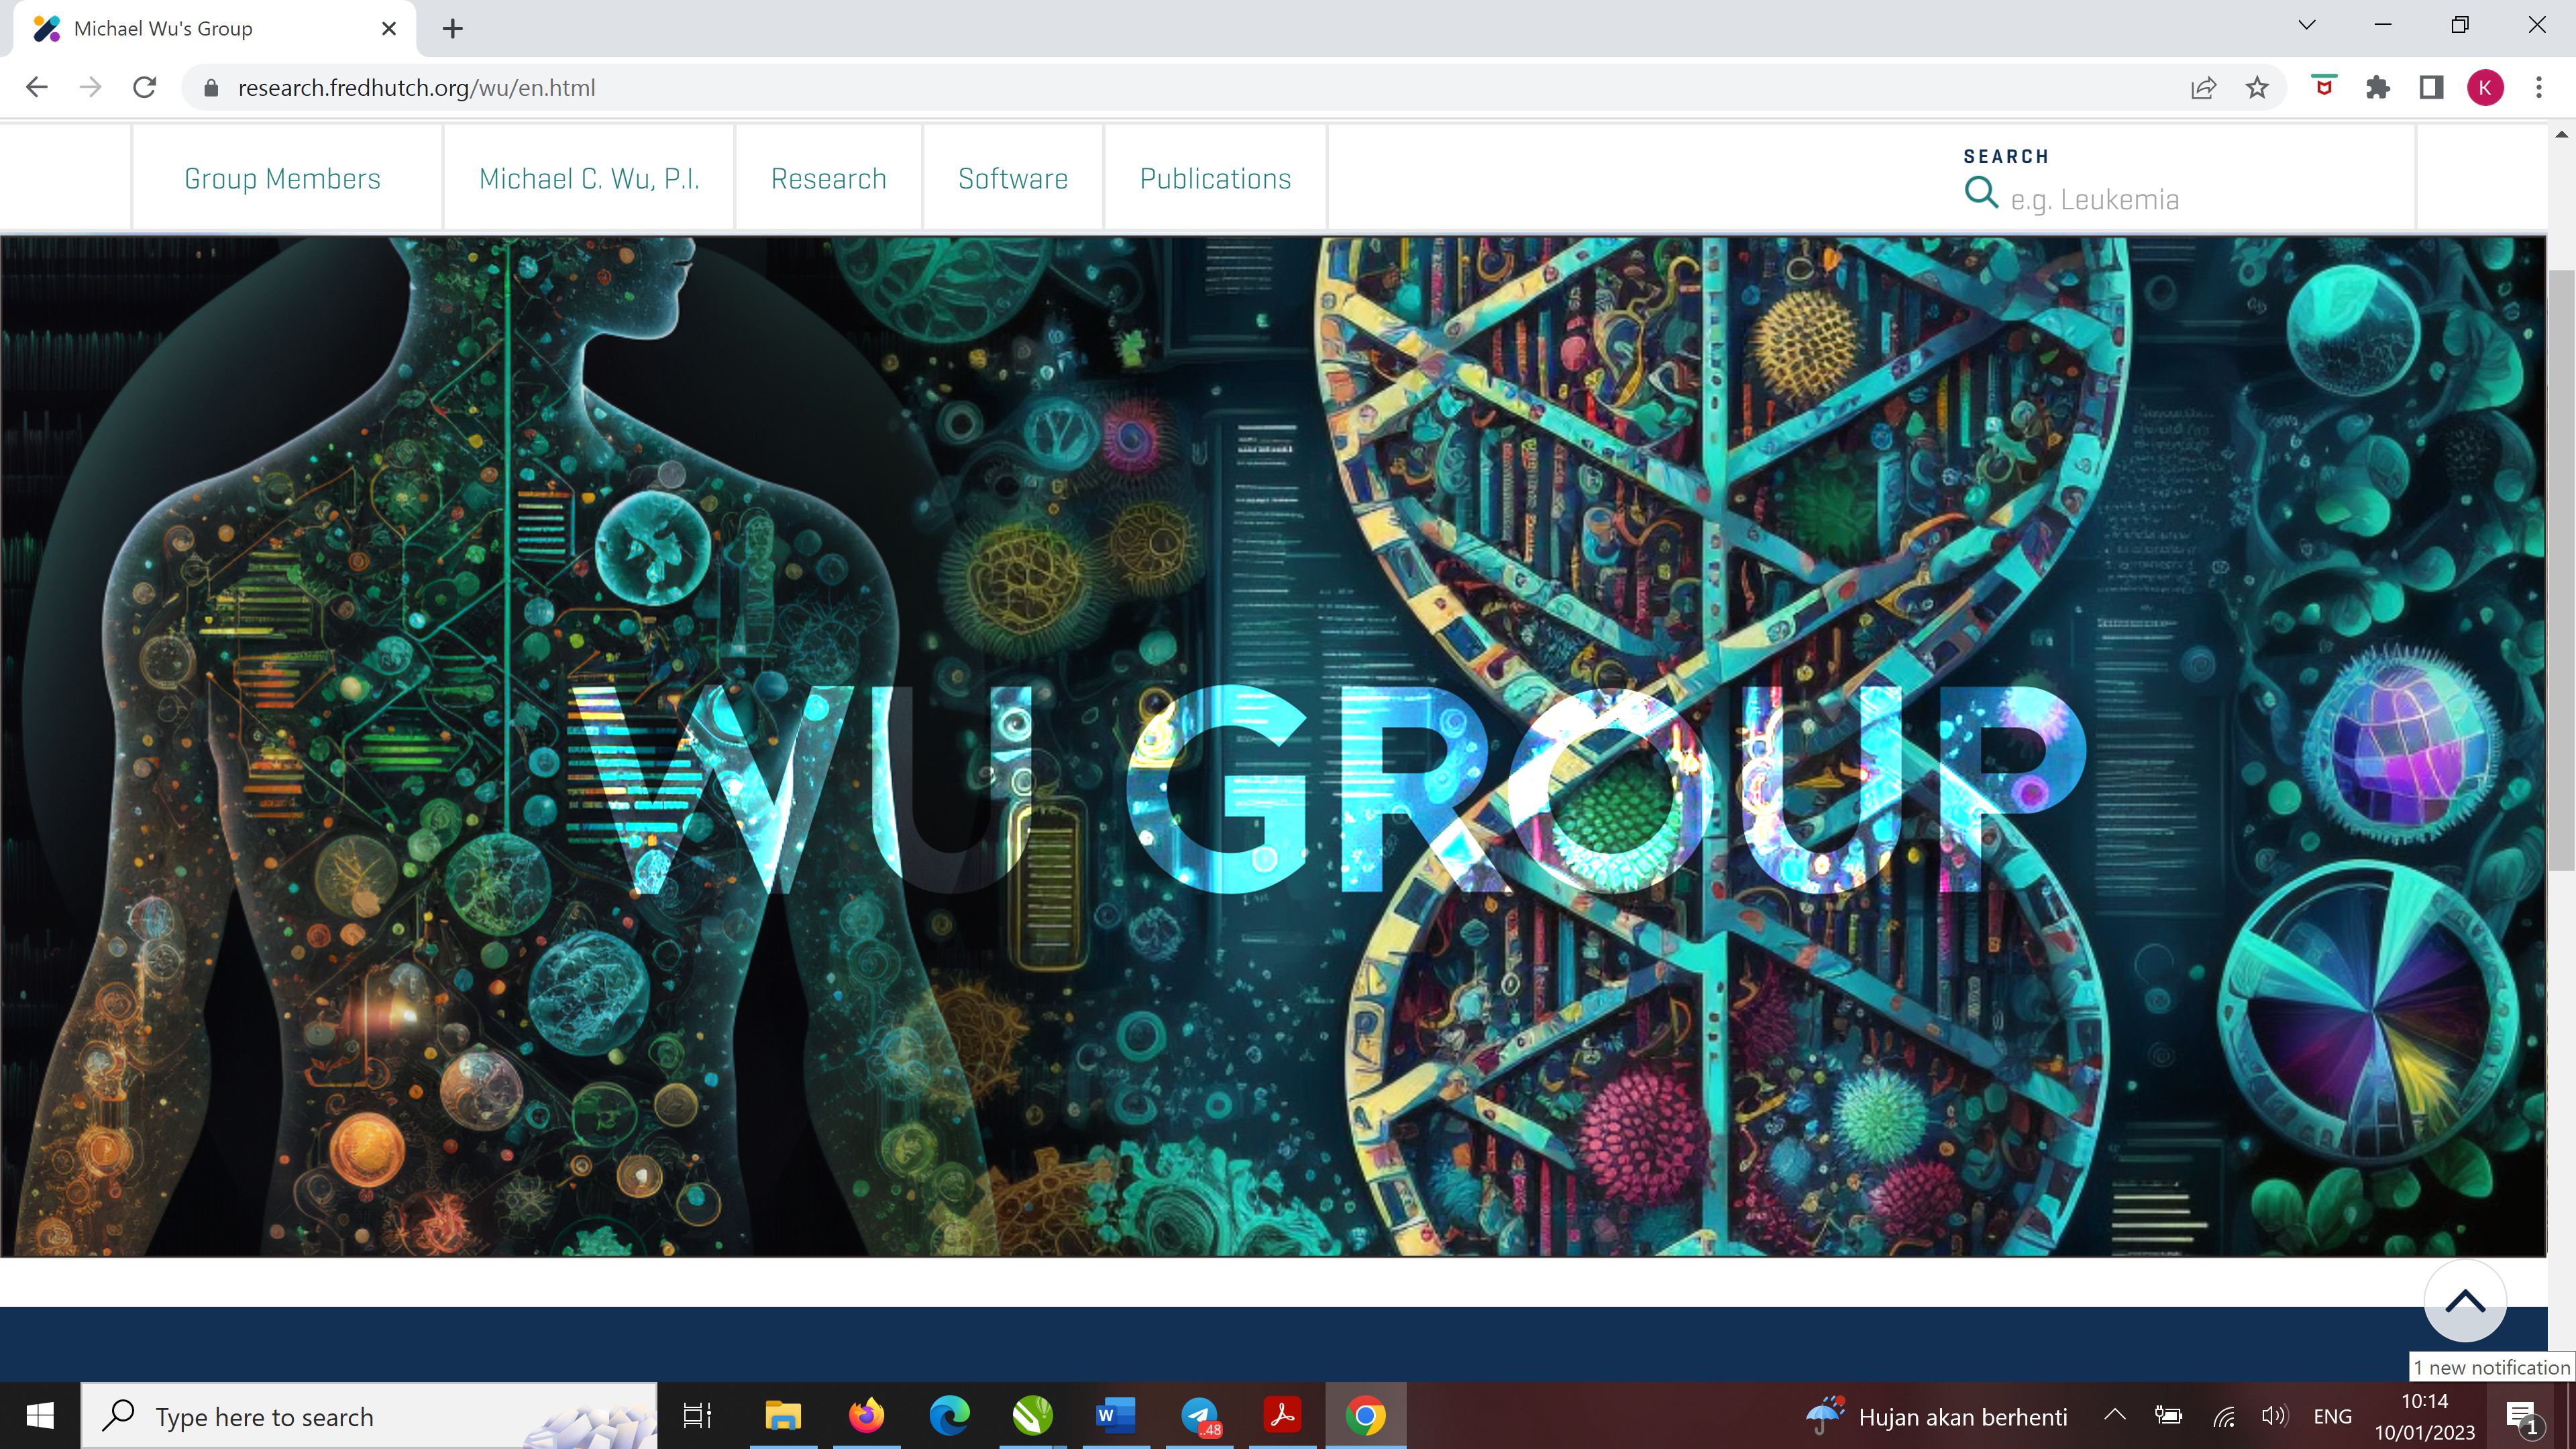2576x1449 pixels.
Task: Open the red shield extension icon
Action: (2324, 87)
